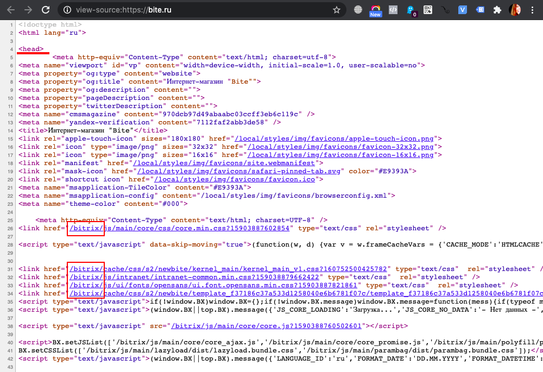The height and width of the screenshot is (372, 543).
Task: Open the favicon-16x16.png link
Action: (x=340, y=155)
